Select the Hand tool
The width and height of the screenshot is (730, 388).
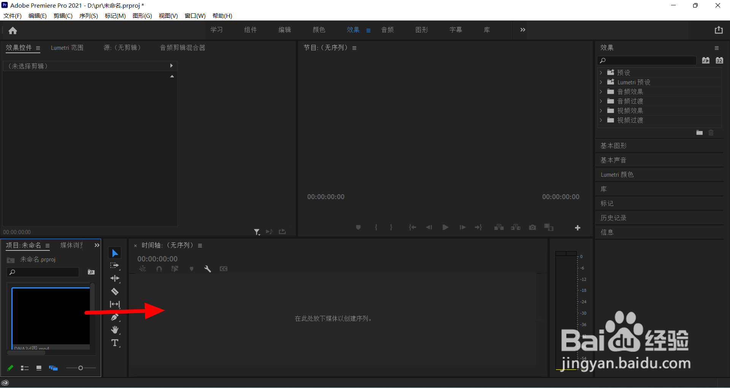point(115,330)
